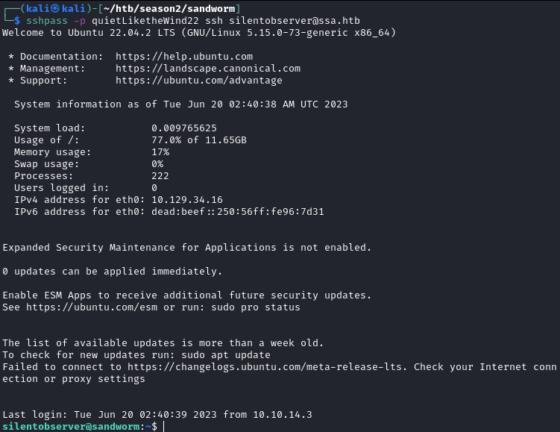Click the IPv4 address 10.129.34.16

187,200
